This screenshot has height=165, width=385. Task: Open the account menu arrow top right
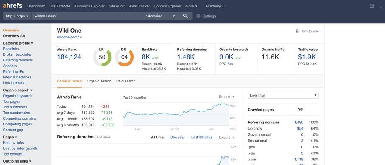tap(381, 7)
